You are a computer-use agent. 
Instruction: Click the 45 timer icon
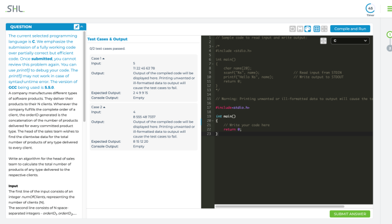(370, 8)
